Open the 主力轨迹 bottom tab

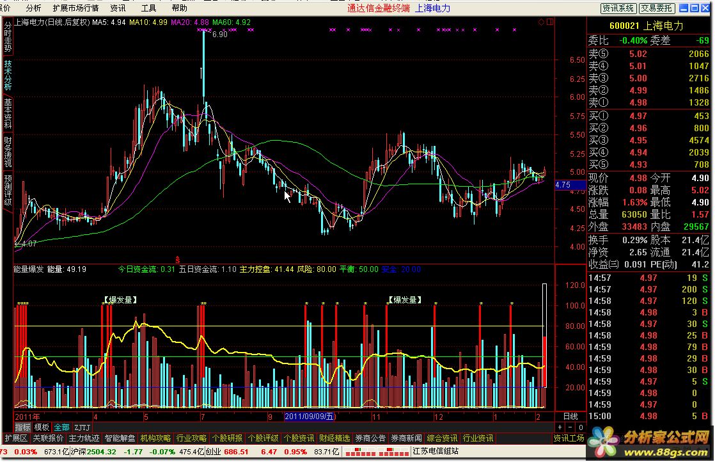coord(84,438)
